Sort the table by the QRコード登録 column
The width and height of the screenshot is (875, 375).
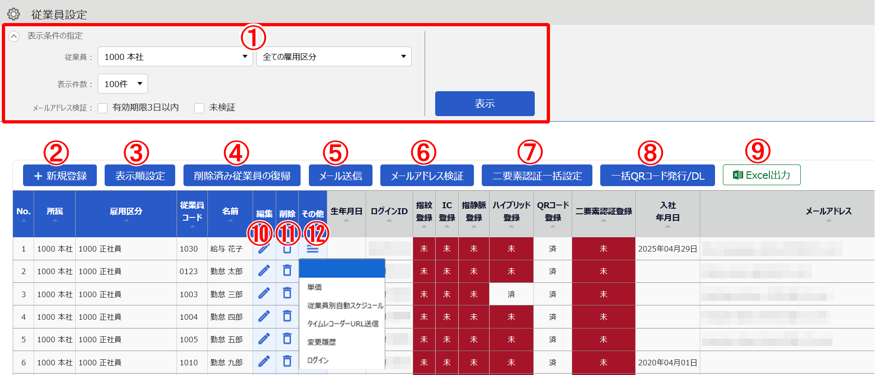click(553, 226)
